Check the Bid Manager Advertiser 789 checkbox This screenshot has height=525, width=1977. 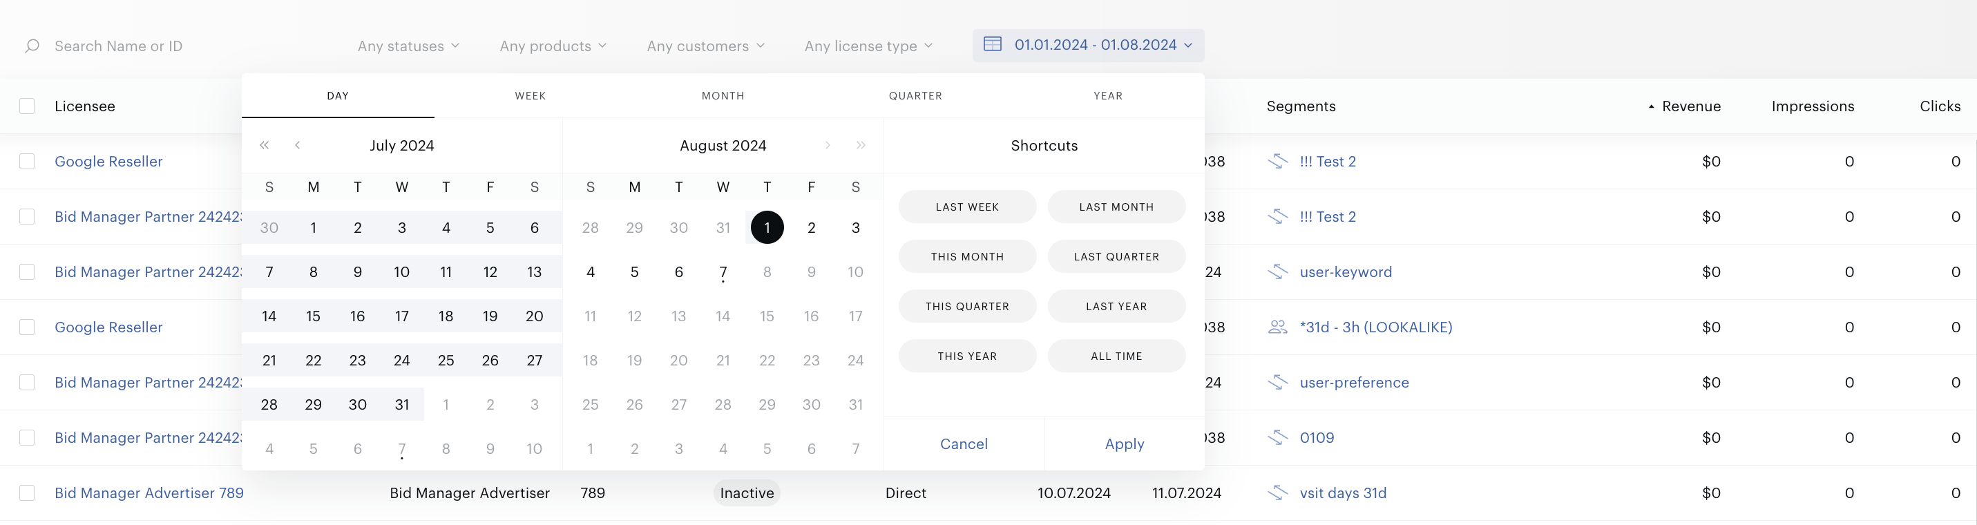click(x=27, y=493)
